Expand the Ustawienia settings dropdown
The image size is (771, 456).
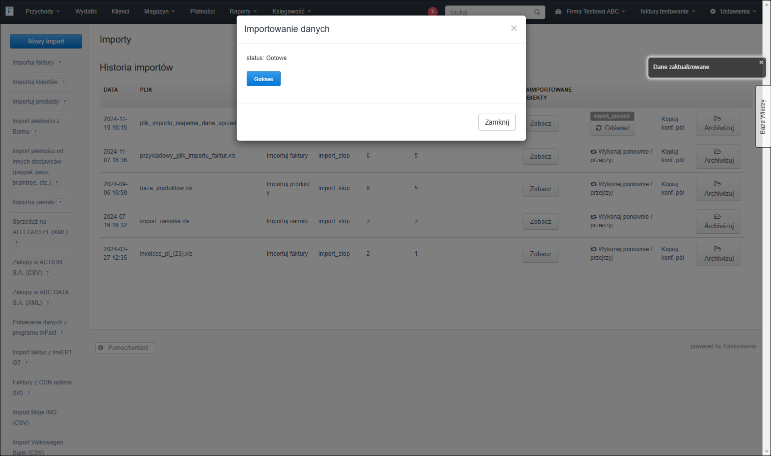tap(733, 12)
